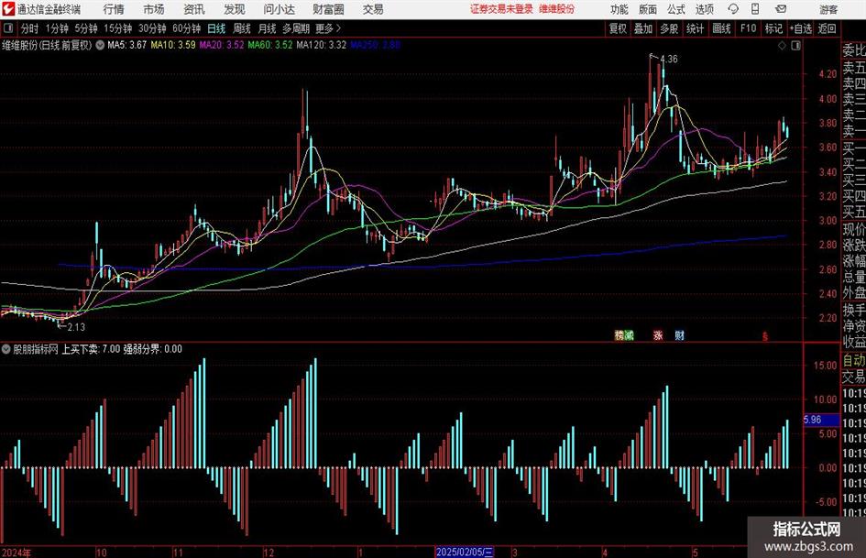Switch to 60分钟 chart period

pos(186,28)
